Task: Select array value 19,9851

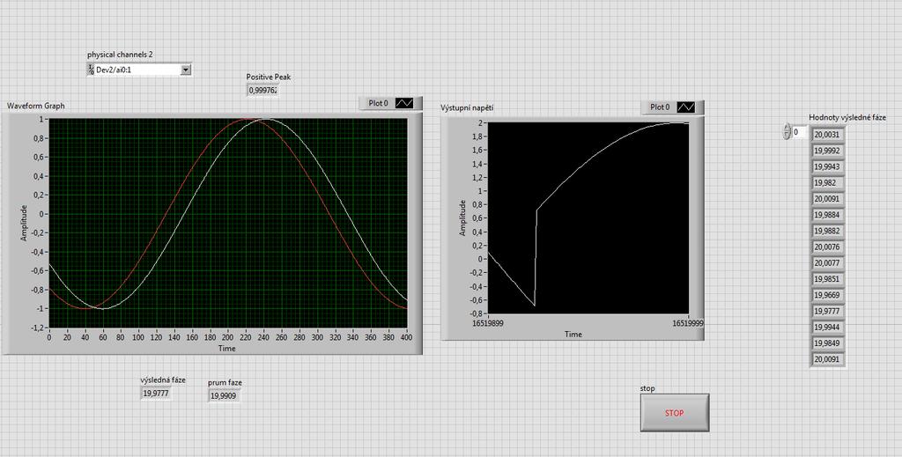Action: click(827, 279)
